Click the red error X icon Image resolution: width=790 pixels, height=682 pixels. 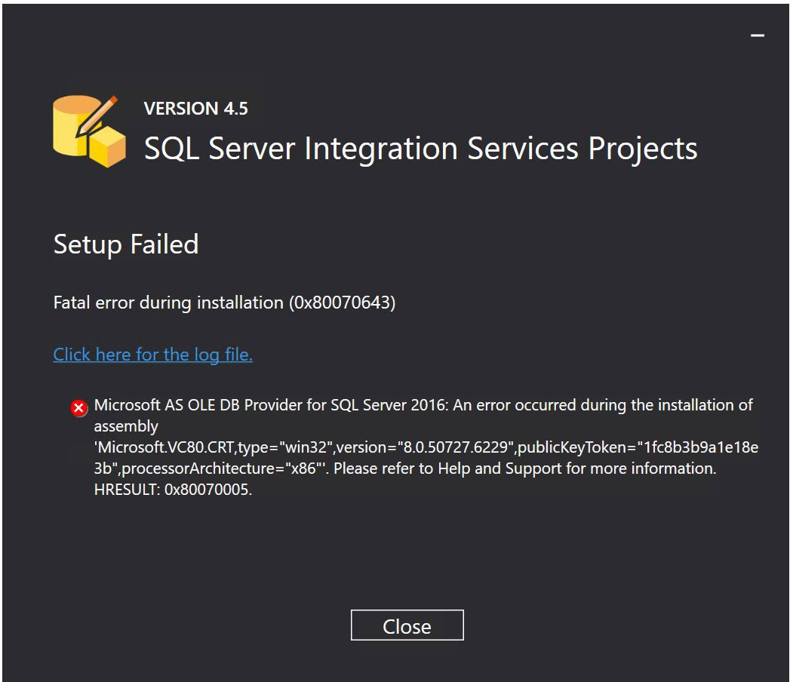pyautogui.click(x=78, y=408)
